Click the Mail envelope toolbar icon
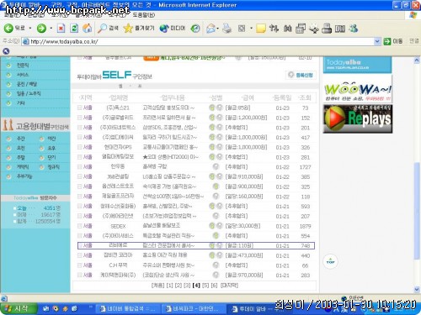Screen dimensions: 421x315 click(x=210, y=28)
